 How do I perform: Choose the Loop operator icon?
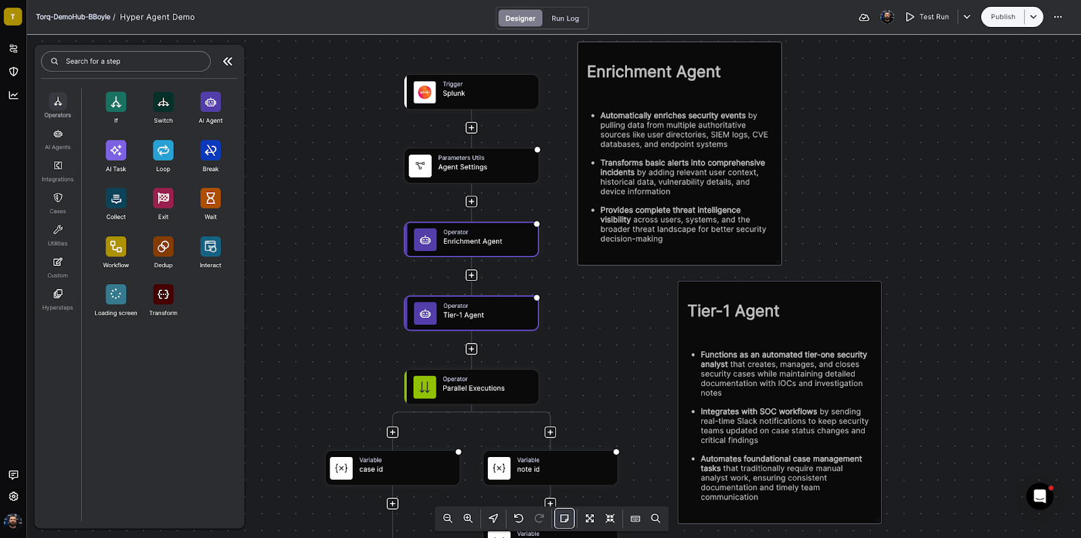[163, 151]
